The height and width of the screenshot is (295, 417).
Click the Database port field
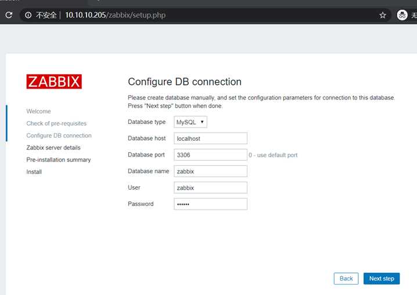(x=210, y=155)
